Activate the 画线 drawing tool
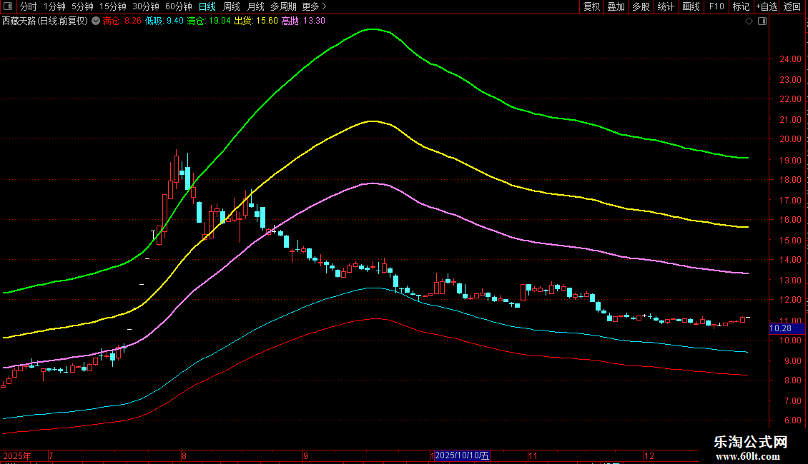 pyautogui.click(x=691, y=6)
